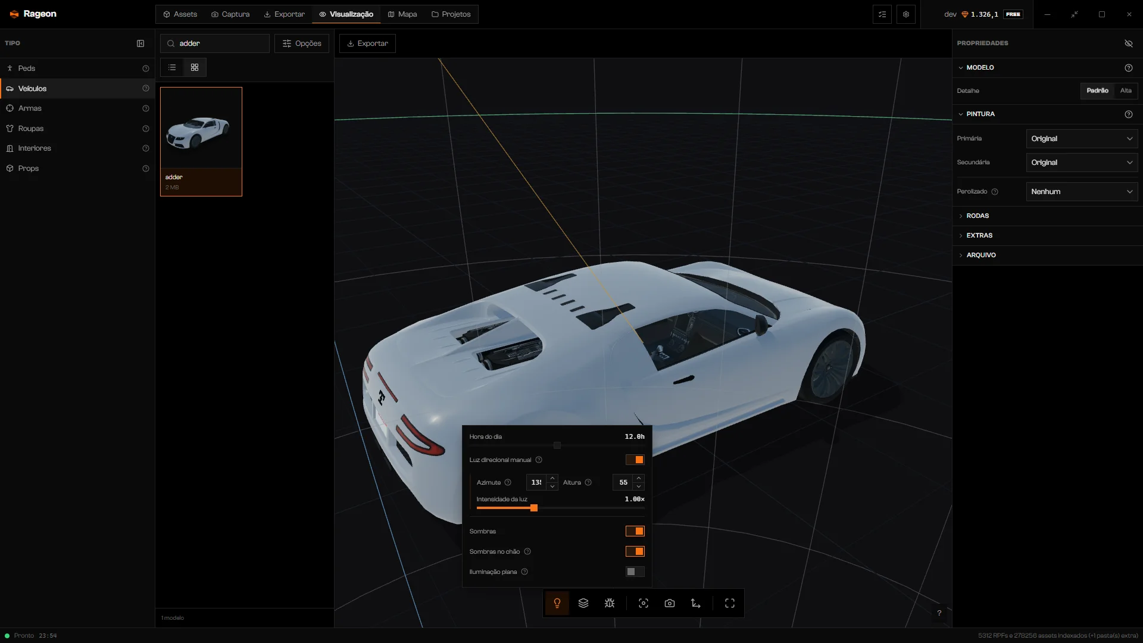Toggle Luz direcional manual switch

coord(635,460)
